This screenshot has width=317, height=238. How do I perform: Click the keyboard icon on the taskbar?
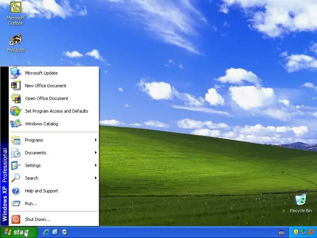coord(281,232)
